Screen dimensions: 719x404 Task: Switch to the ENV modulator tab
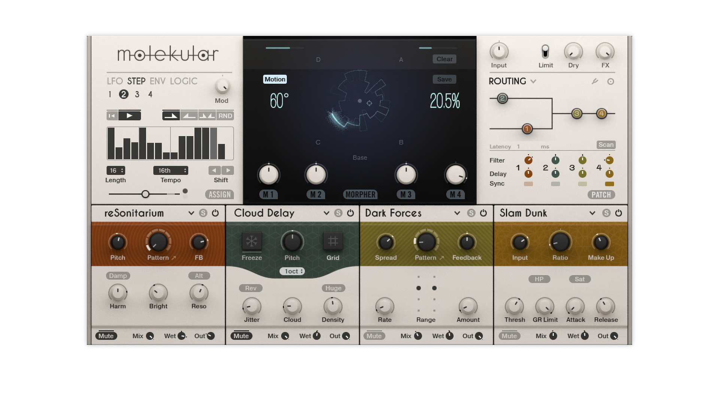[x=157, y=81]
